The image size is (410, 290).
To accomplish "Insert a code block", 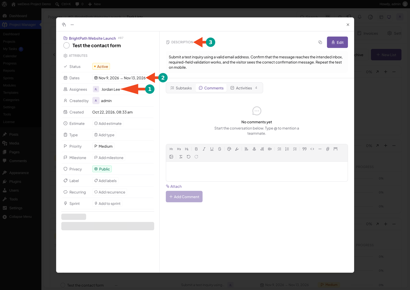I will [x=312, y=149].
